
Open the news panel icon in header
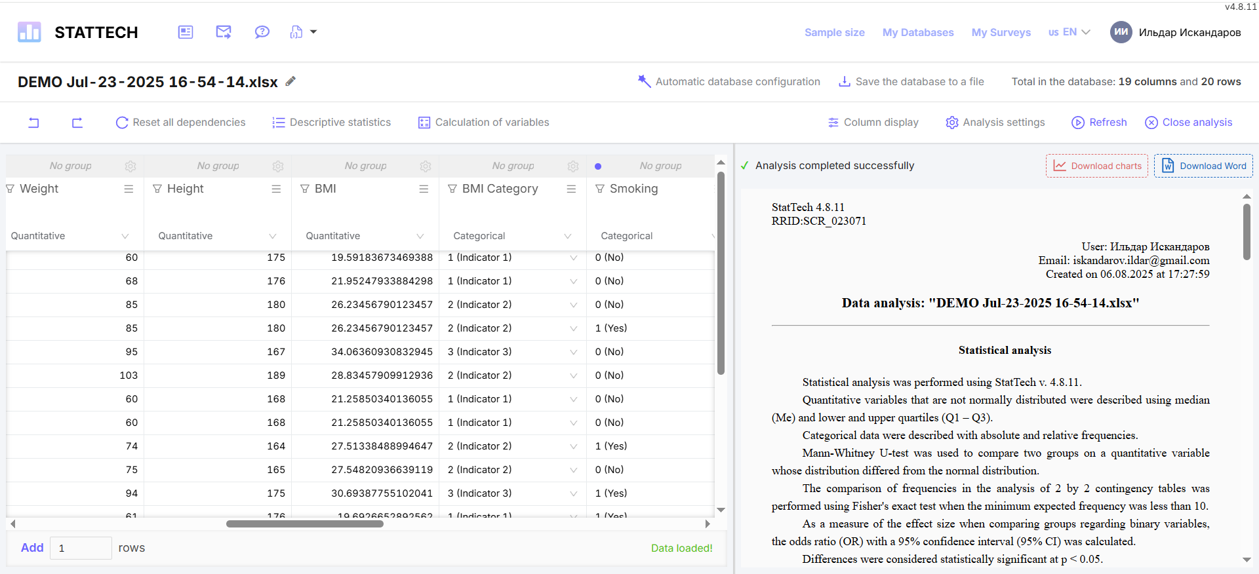click(x=186, y=32)
